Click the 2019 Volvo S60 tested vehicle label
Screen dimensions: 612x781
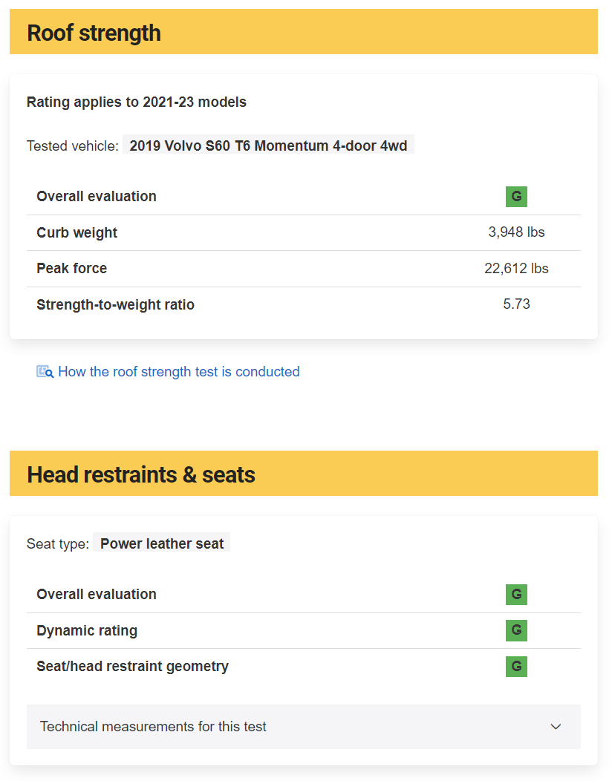269,146
